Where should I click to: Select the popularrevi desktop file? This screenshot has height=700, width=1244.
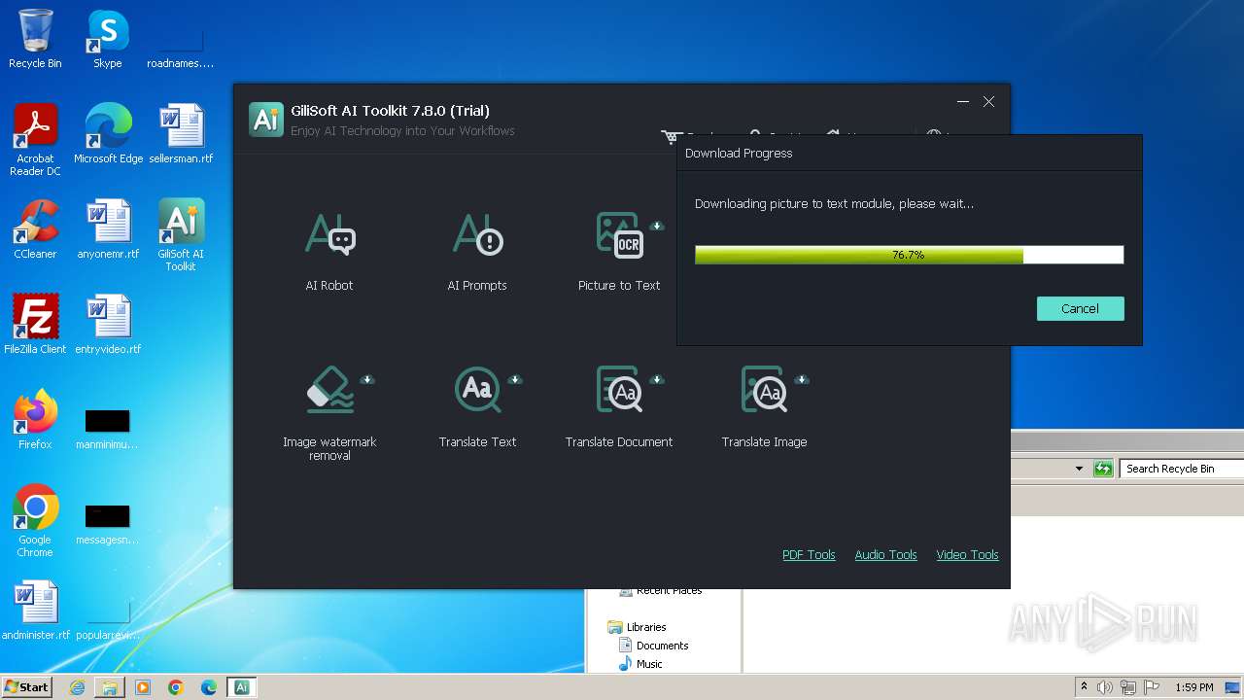pyautogui.click(x=107, y=619)
